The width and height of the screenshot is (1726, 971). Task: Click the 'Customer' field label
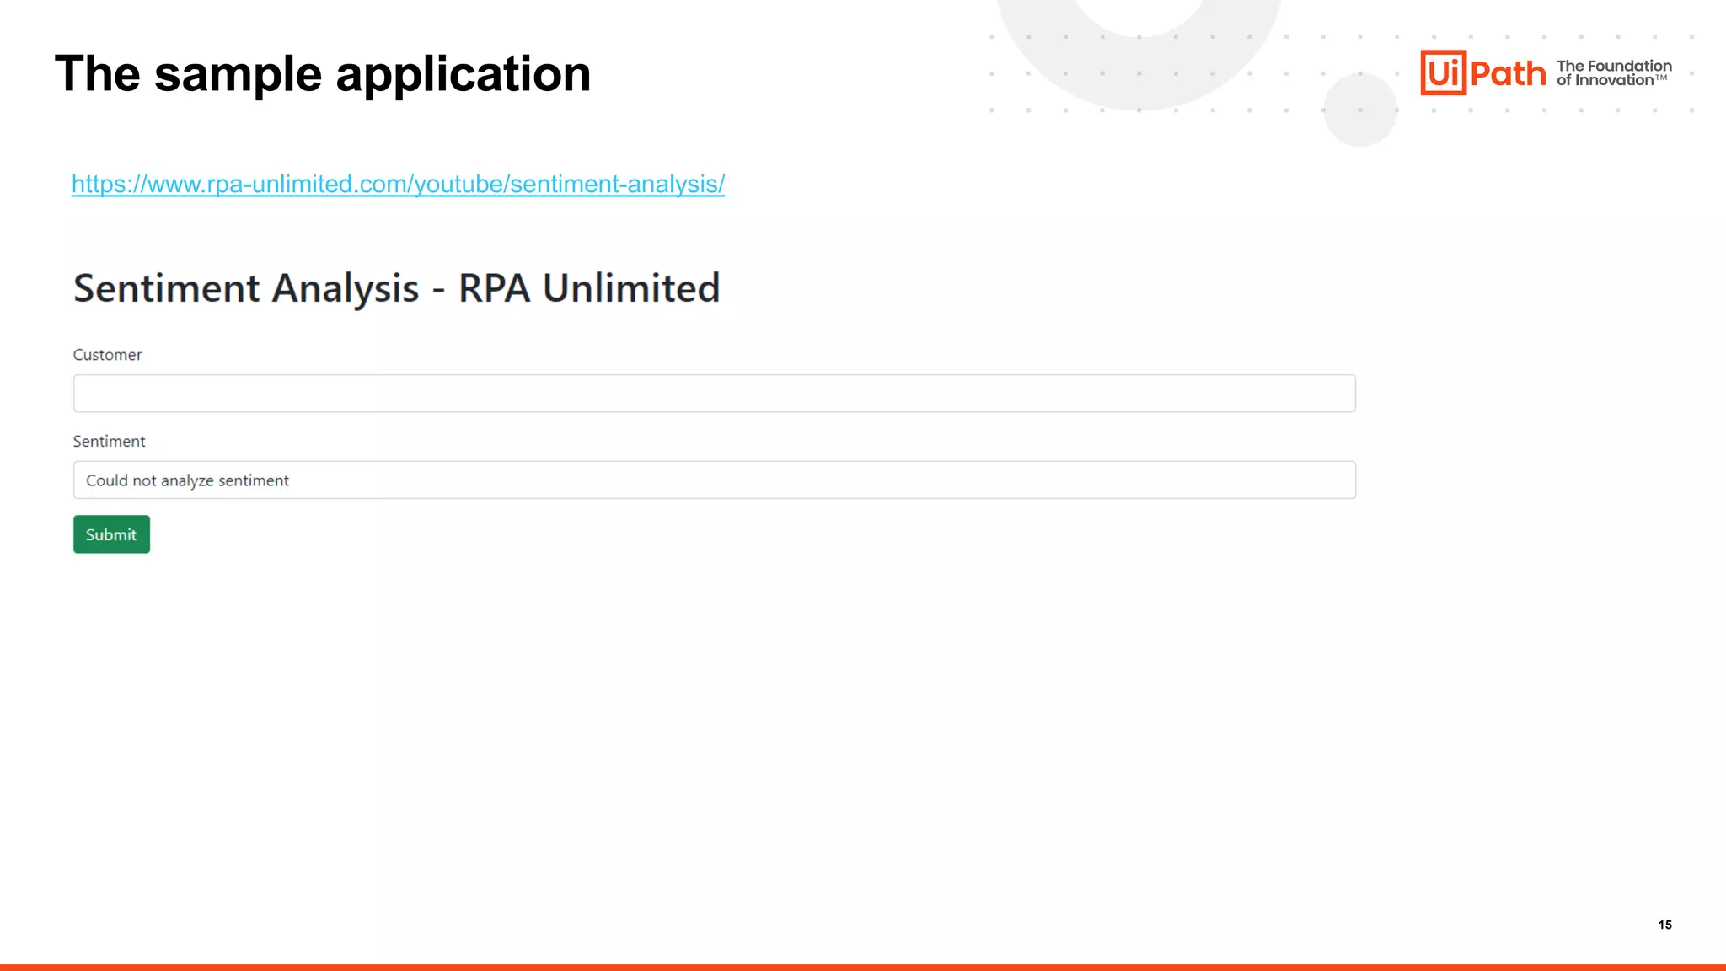tap(107, 355)
